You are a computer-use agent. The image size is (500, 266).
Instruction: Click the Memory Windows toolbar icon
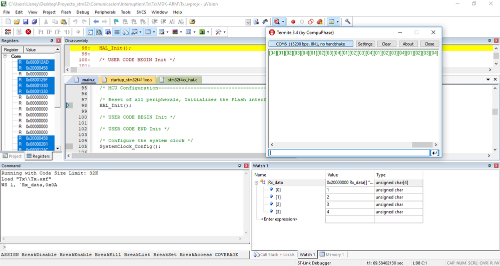[148, 32]
